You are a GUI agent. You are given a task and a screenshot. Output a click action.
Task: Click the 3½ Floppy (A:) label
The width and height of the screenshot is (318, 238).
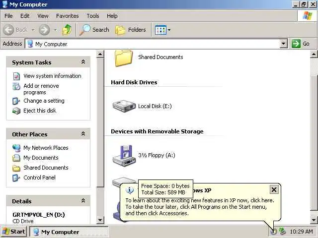[x=157, y=155]
